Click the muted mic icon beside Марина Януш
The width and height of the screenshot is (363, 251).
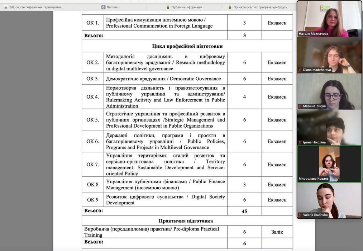(x=300, y=106)
